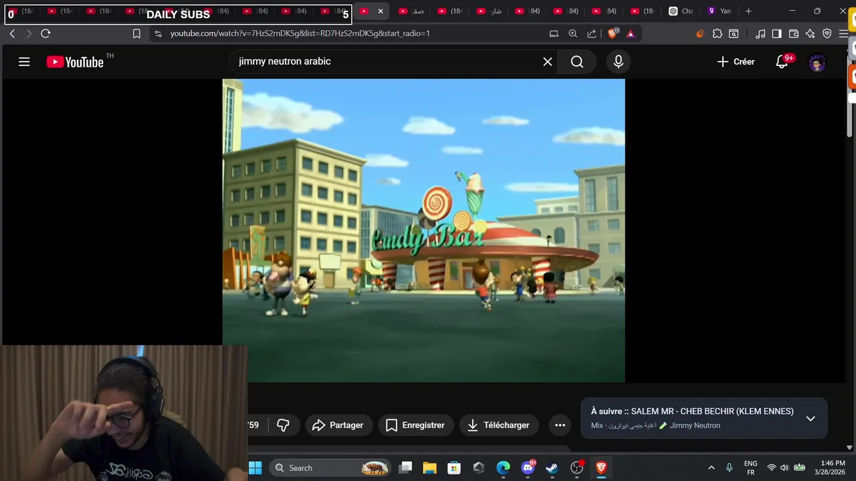
Task: Click the browser share page icon
Action: click(x=592, y=33)
